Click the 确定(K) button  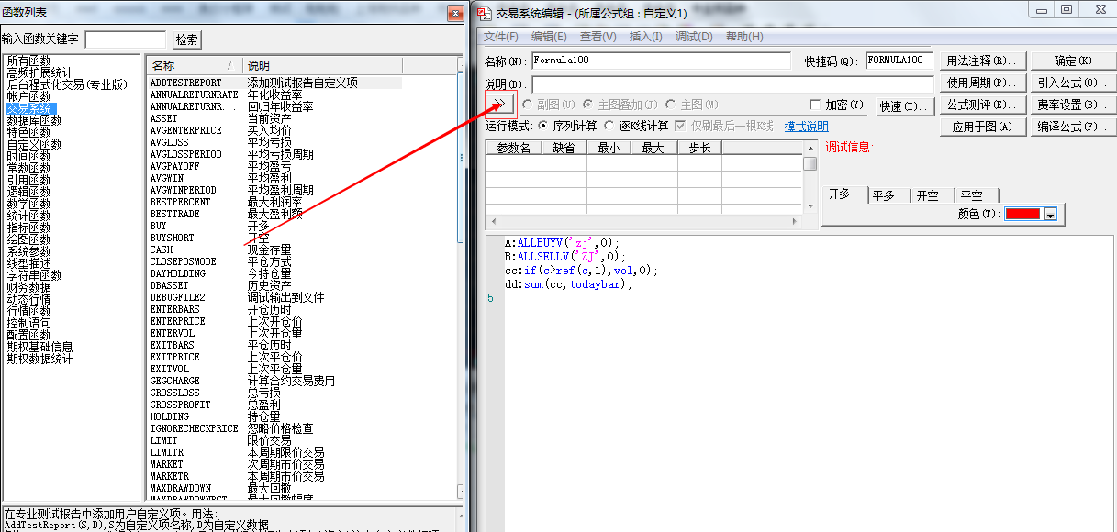[1073, 61]
